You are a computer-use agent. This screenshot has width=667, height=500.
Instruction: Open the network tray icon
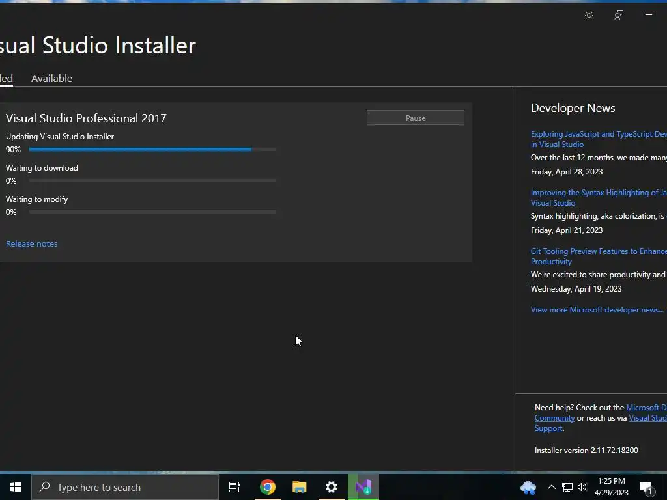(567, 487)
